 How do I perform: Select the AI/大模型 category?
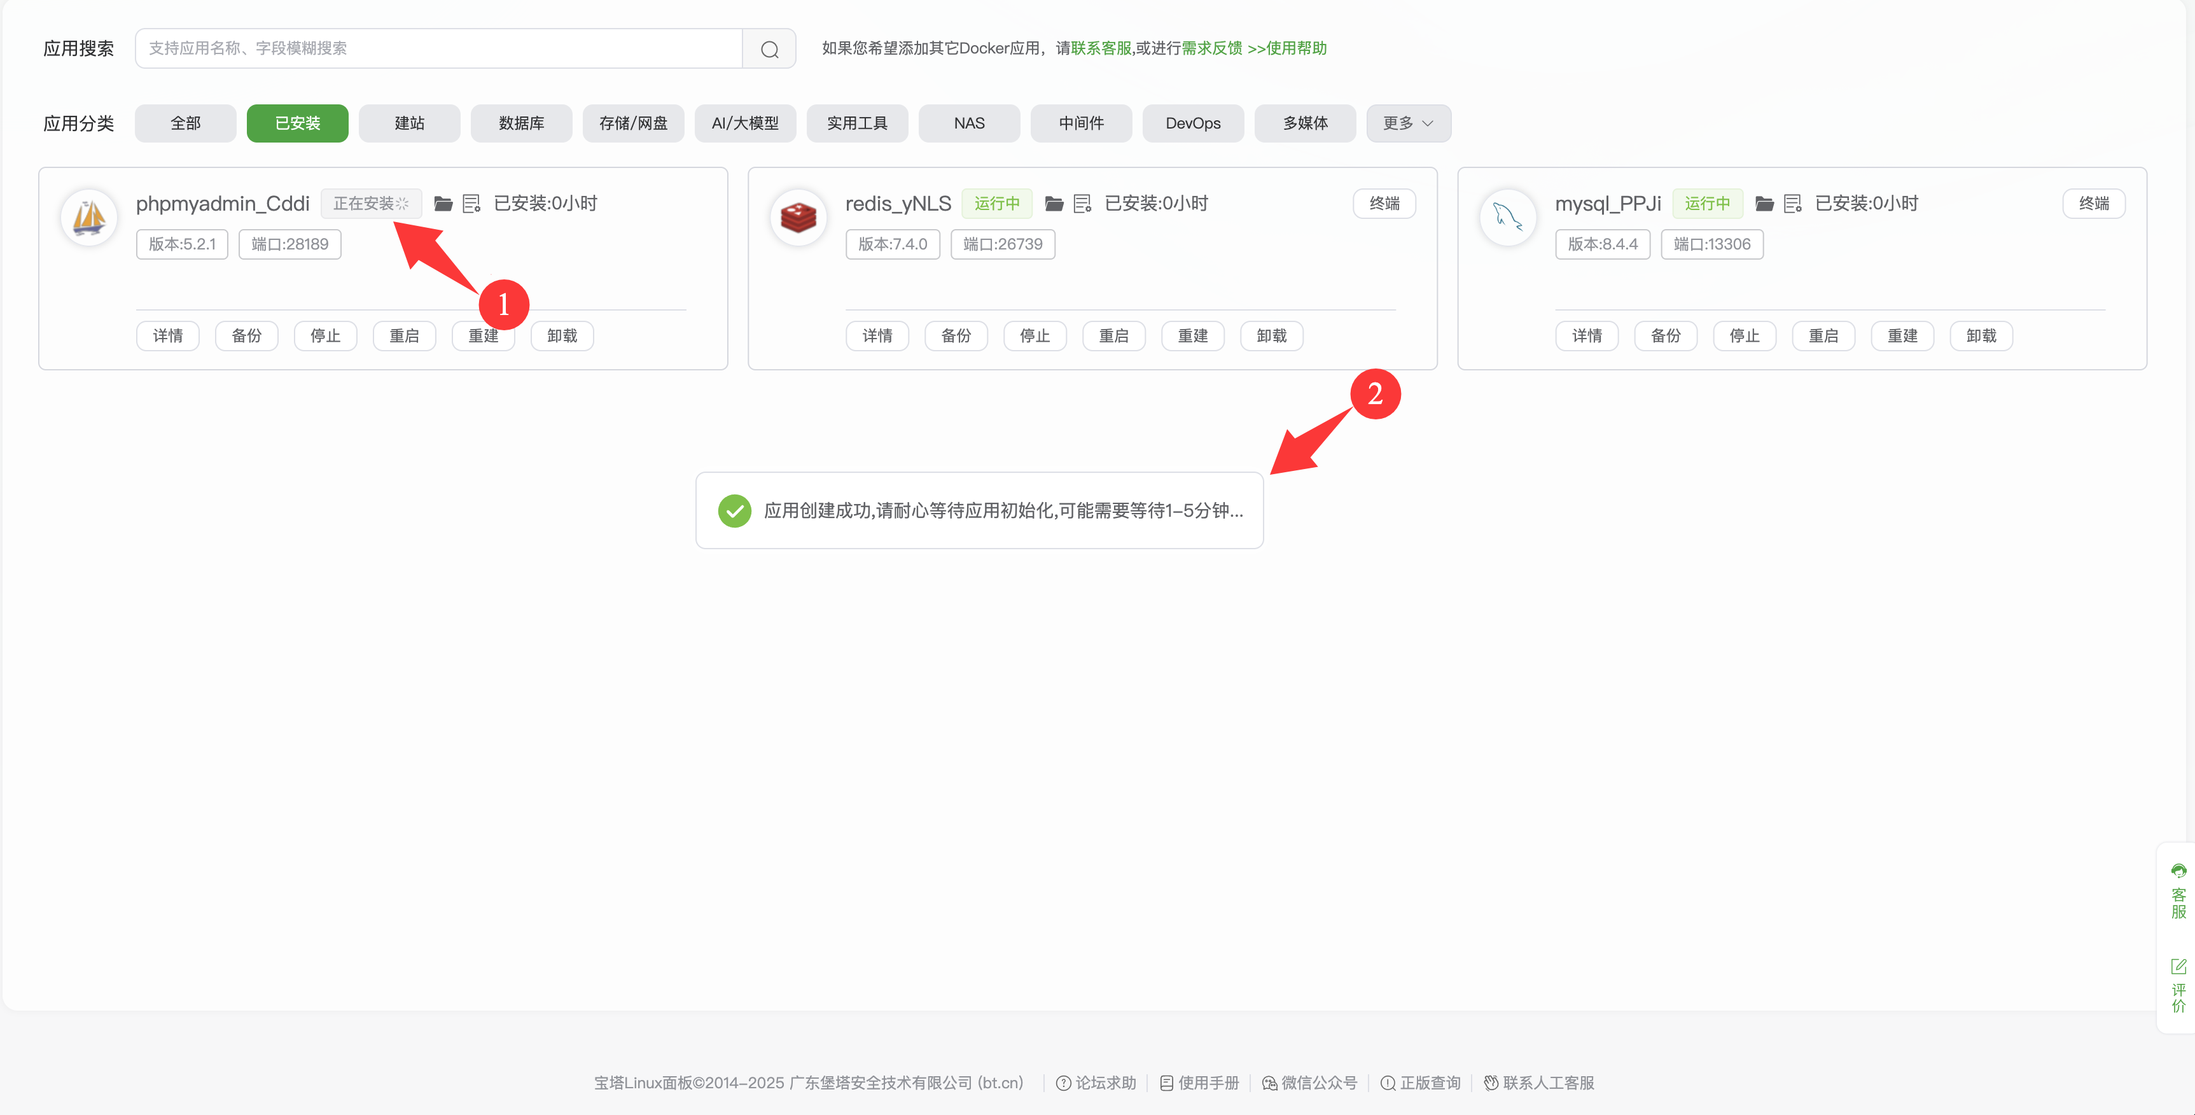pos(745,123)
